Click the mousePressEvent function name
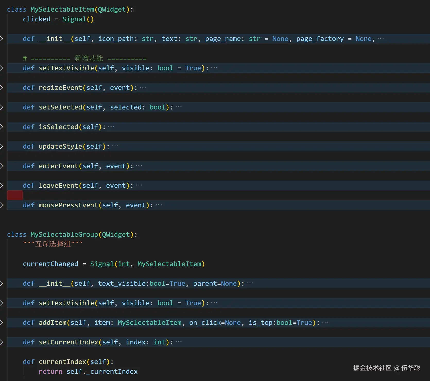 68,205
